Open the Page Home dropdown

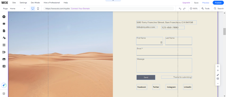(x=17, y=9)
